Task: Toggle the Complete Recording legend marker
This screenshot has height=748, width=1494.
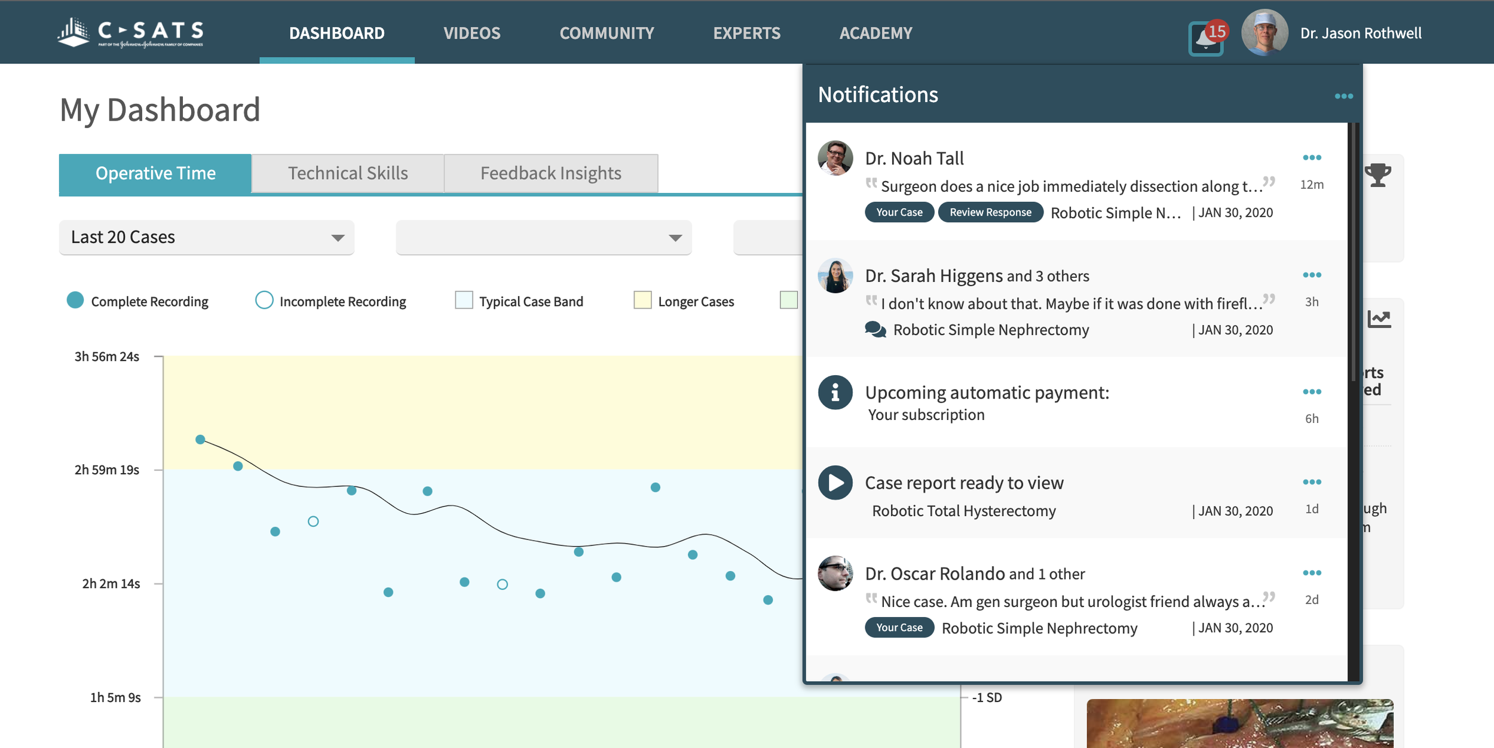Action: (75, 301)
